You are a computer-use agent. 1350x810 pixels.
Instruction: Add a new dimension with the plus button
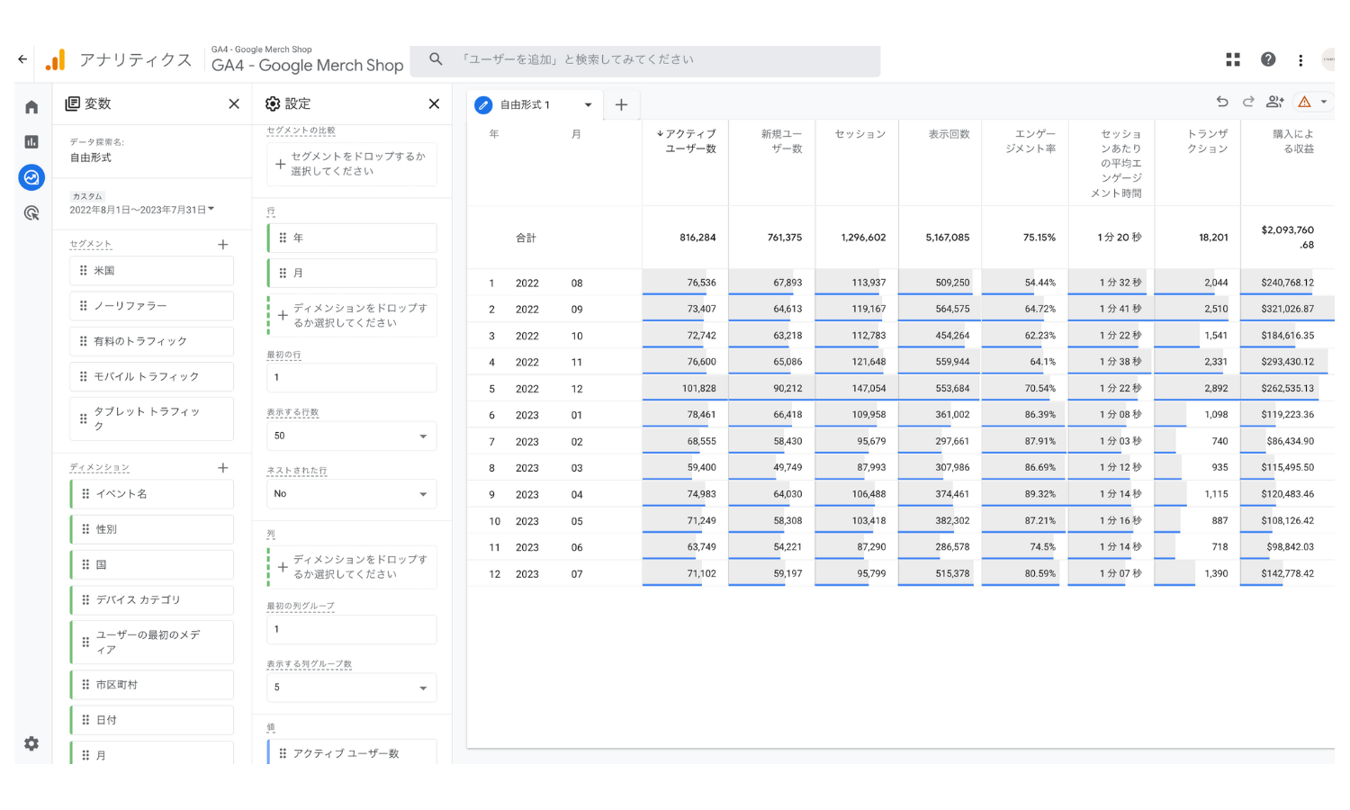click(x=223, y=467)
